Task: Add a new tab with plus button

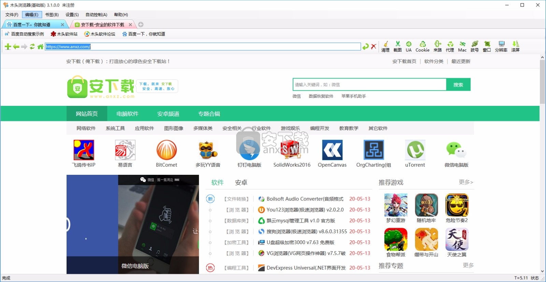Action: coord(141,25)
